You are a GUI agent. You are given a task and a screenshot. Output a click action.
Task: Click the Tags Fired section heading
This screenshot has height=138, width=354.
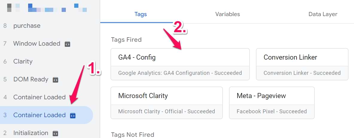click(126, 40)
